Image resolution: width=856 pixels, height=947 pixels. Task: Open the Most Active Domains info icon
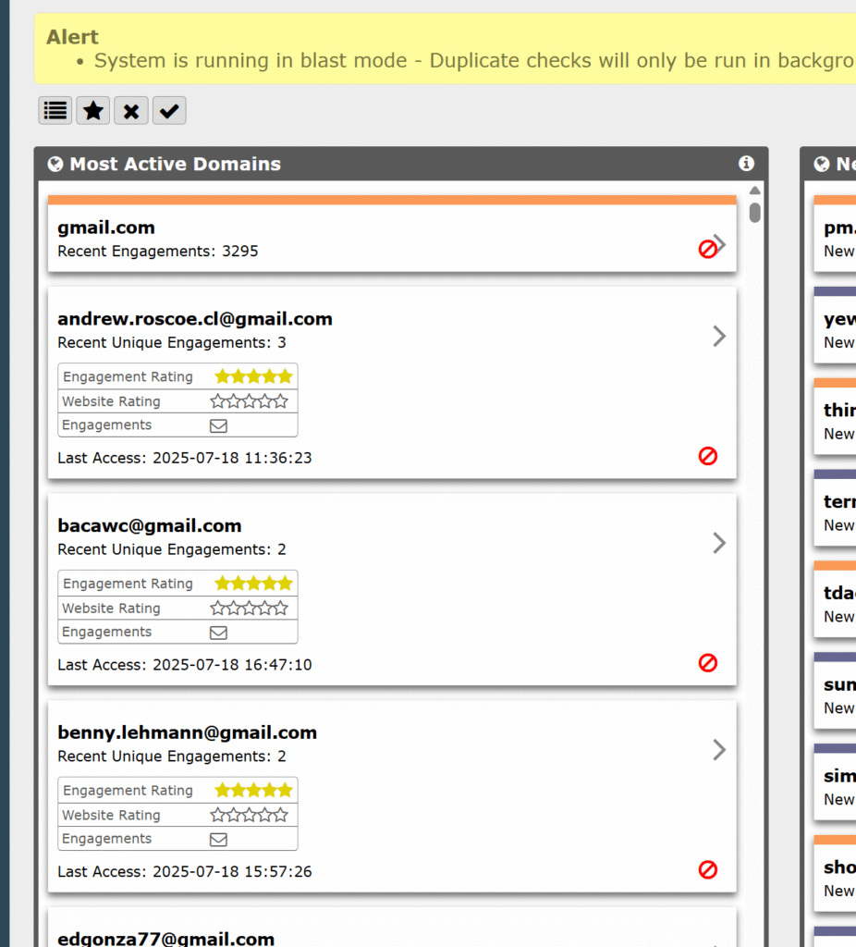coord(747,164)
